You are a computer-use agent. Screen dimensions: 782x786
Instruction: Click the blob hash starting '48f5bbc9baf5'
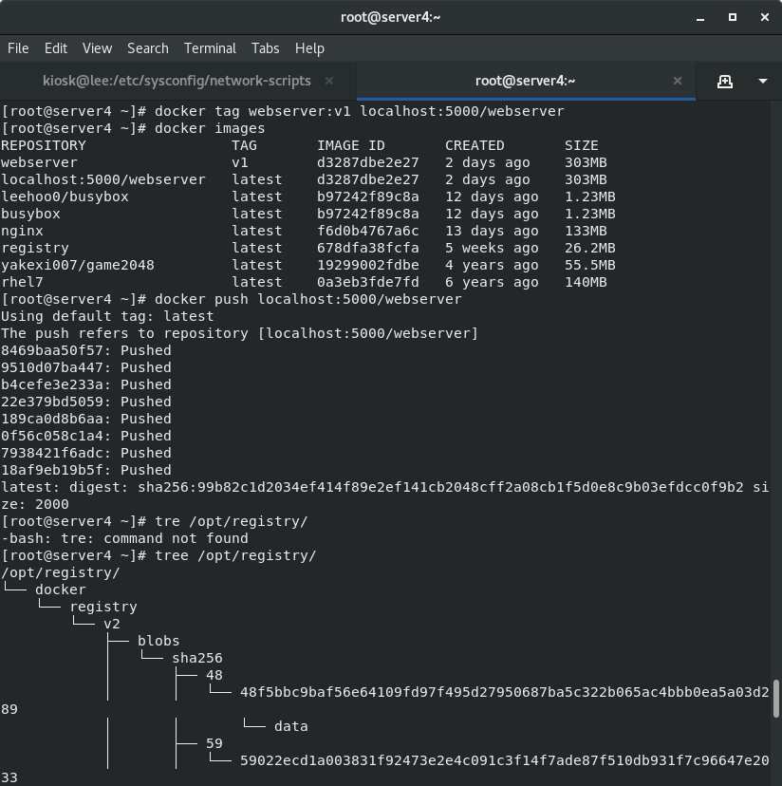point(504,692)
